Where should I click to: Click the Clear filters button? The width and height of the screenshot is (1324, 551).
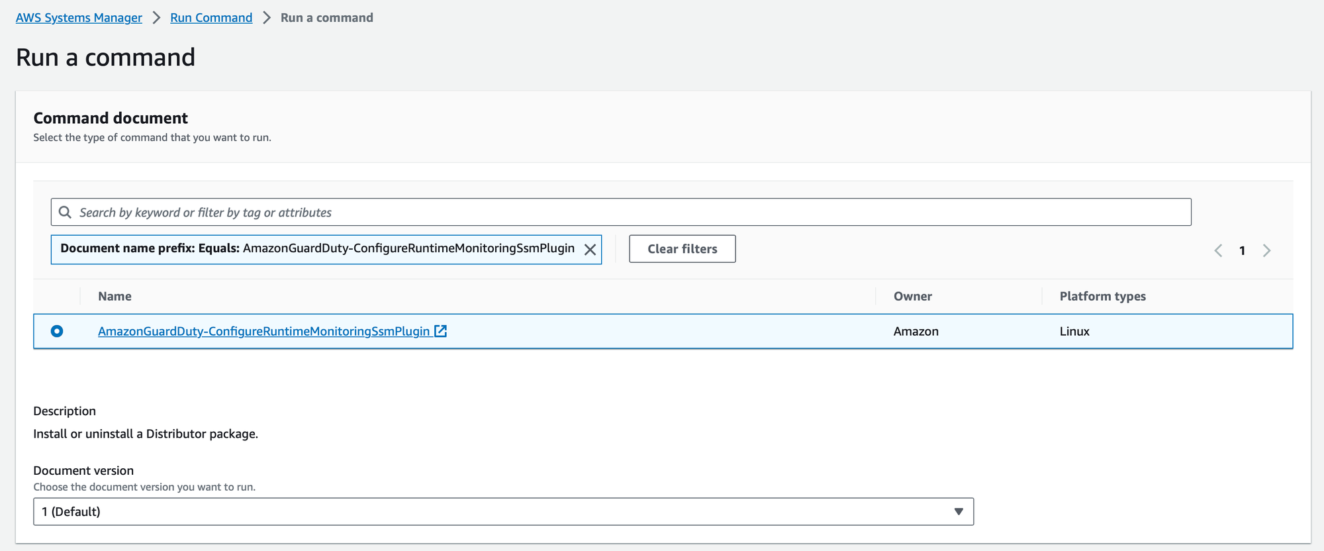click(x=682, y=249)
